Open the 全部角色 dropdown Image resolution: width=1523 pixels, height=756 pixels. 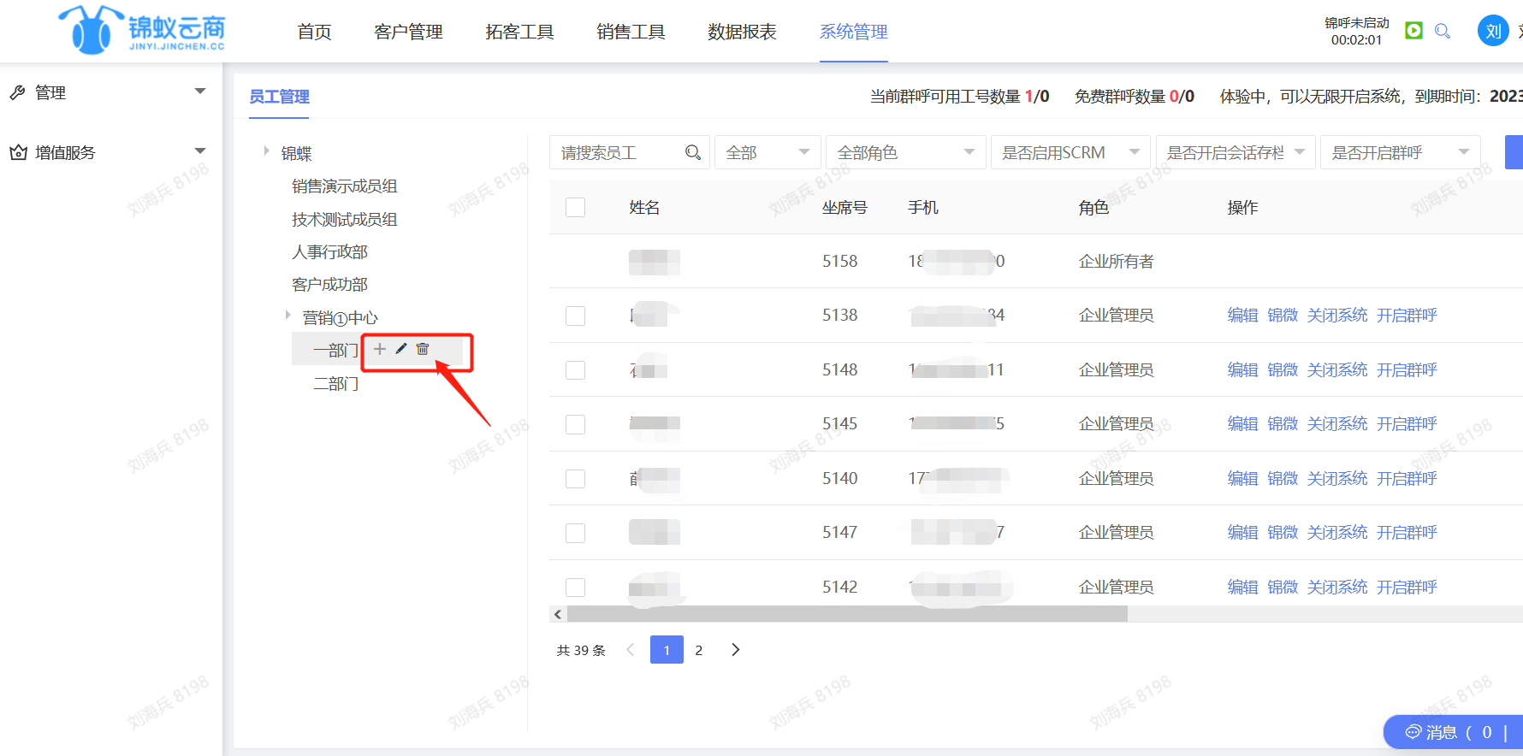(906, 152)
